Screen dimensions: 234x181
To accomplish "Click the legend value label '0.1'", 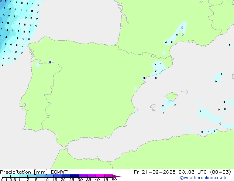I will 4,180.
